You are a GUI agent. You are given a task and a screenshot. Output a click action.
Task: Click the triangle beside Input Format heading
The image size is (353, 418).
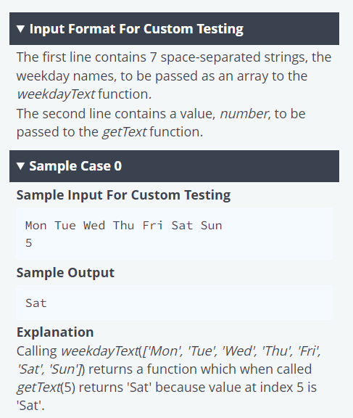(x=20, y=29)
